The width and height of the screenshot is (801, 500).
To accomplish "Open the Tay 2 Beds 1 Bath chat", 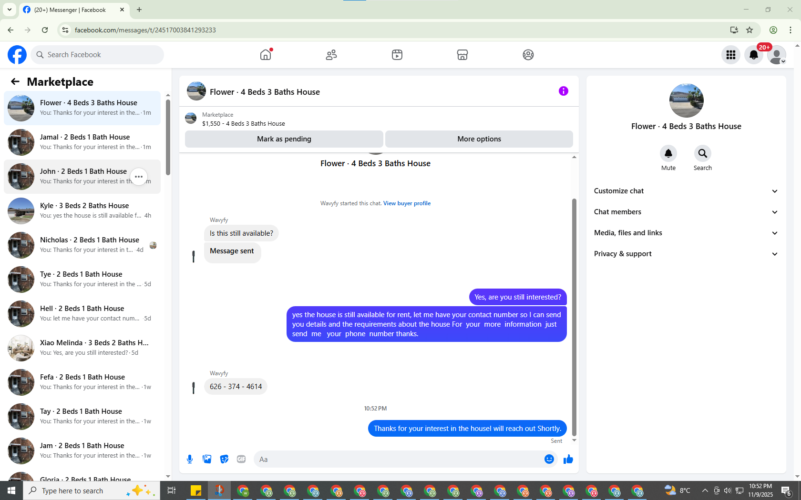I will [x=82, y=417].
